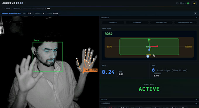Click the GAZE ROAD chip
The width and height of the screenshot is (199, 108).
click(53, 13)
